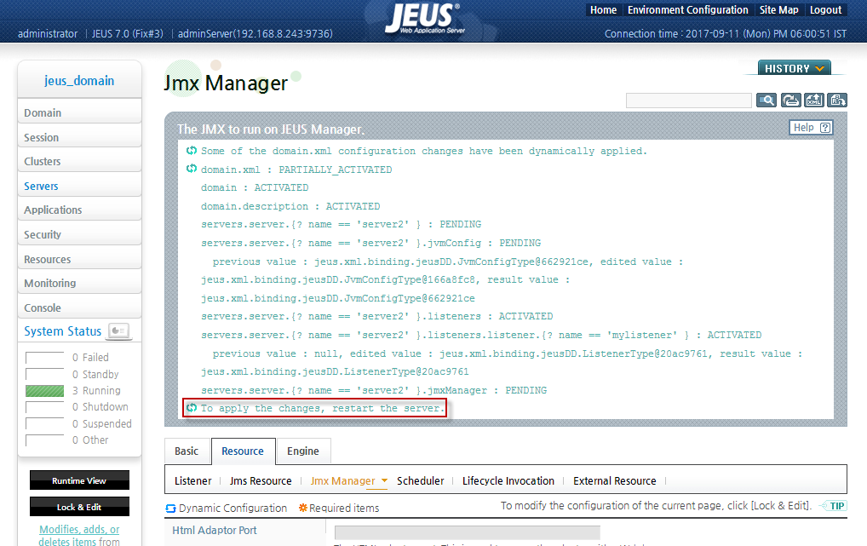Click the Dynamic Configuration legend icon

[x=171, y=508]
